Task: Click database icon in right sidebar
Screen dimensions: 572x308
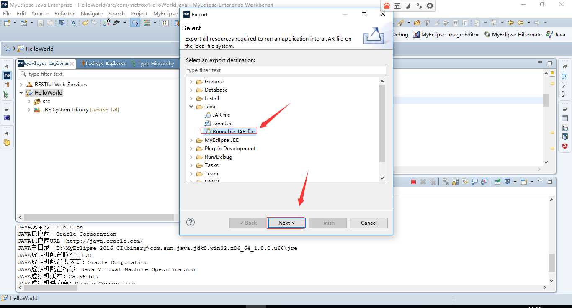Action: point(565,136)
